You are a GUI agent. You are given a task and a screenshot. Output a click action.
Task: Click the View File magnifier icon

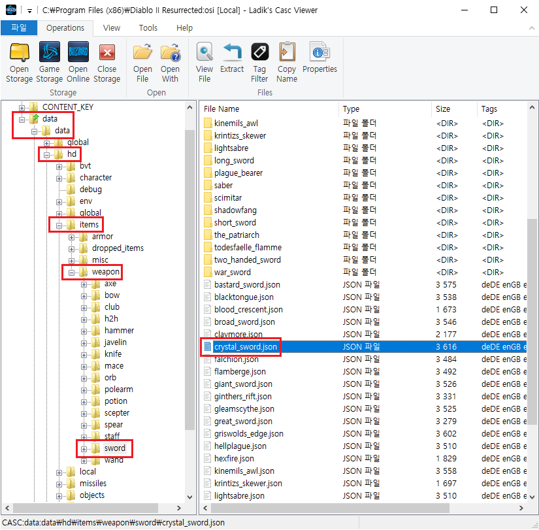click(204, 52)
